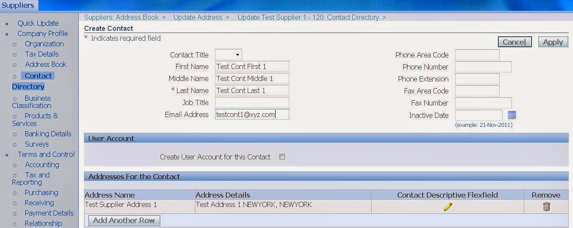Open Payment Details page
The width and height of the screenshot is (573, 228).
click(x=49, y=213)
